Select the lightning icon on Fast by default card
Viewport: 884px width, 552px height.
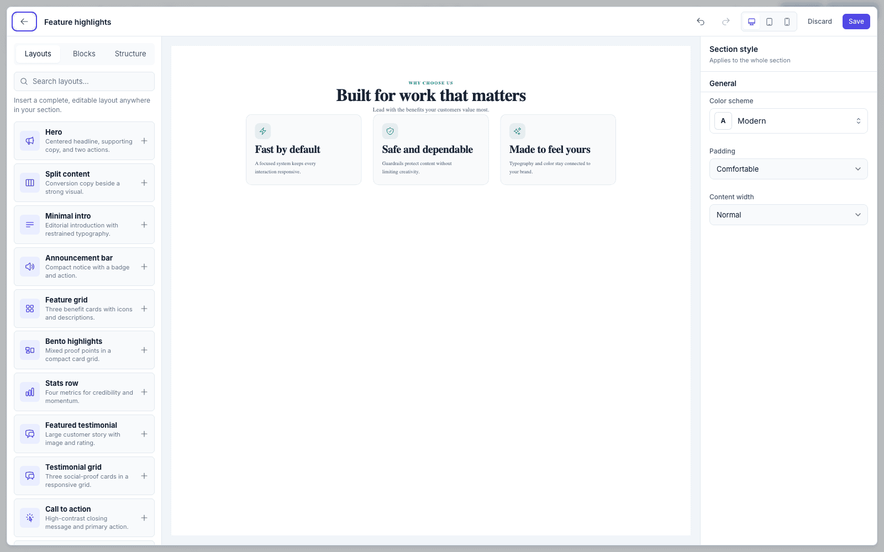pyautogui.click(x=263, y=131)
